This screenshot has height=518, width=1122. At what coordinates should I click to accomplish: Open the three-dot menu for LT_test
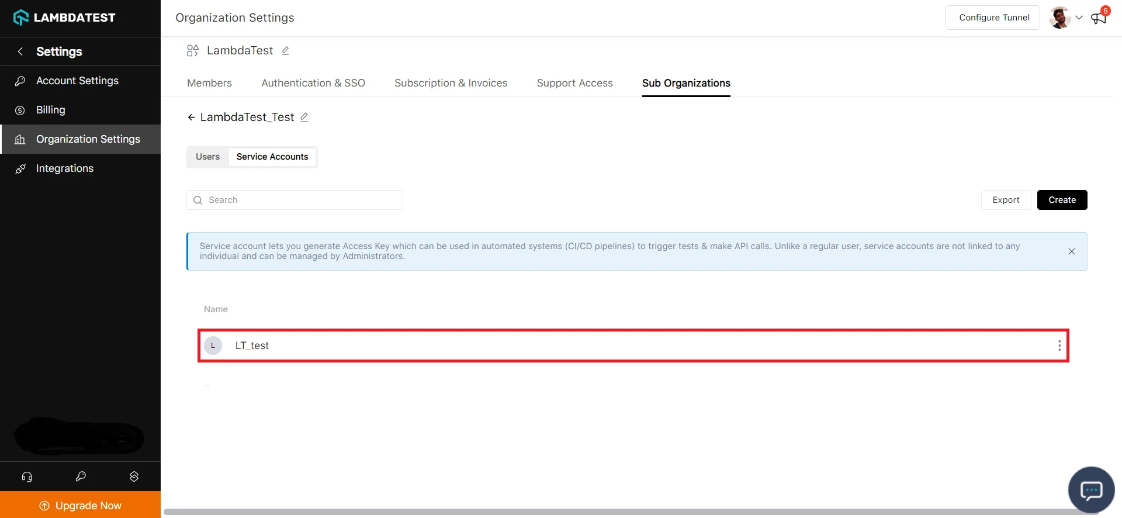(1059, 346)
